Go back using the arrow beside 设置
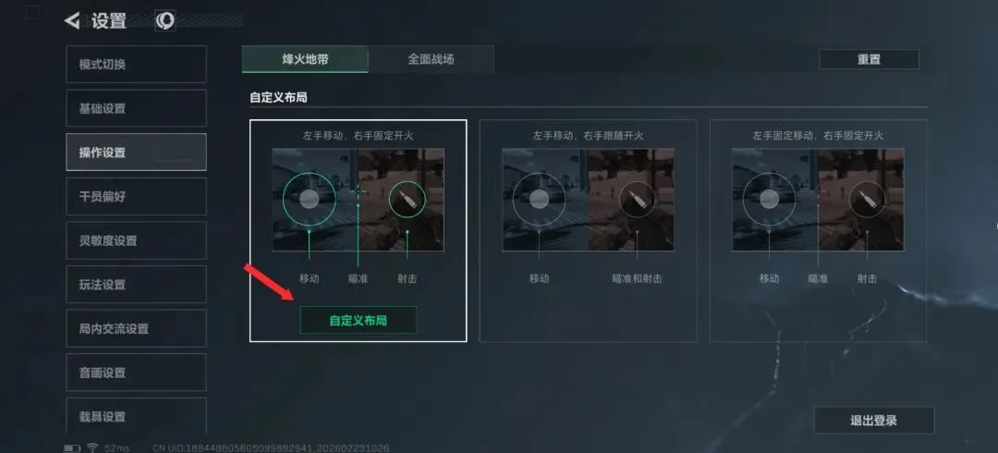This screenshot has width=998, height=453. coord(72,21)
